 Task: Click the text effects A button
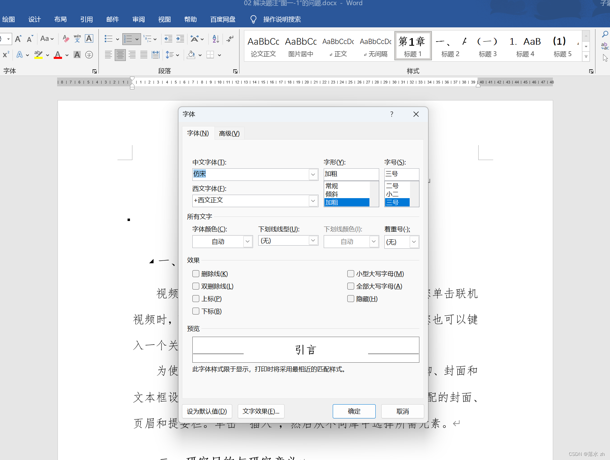coord(20,55)
